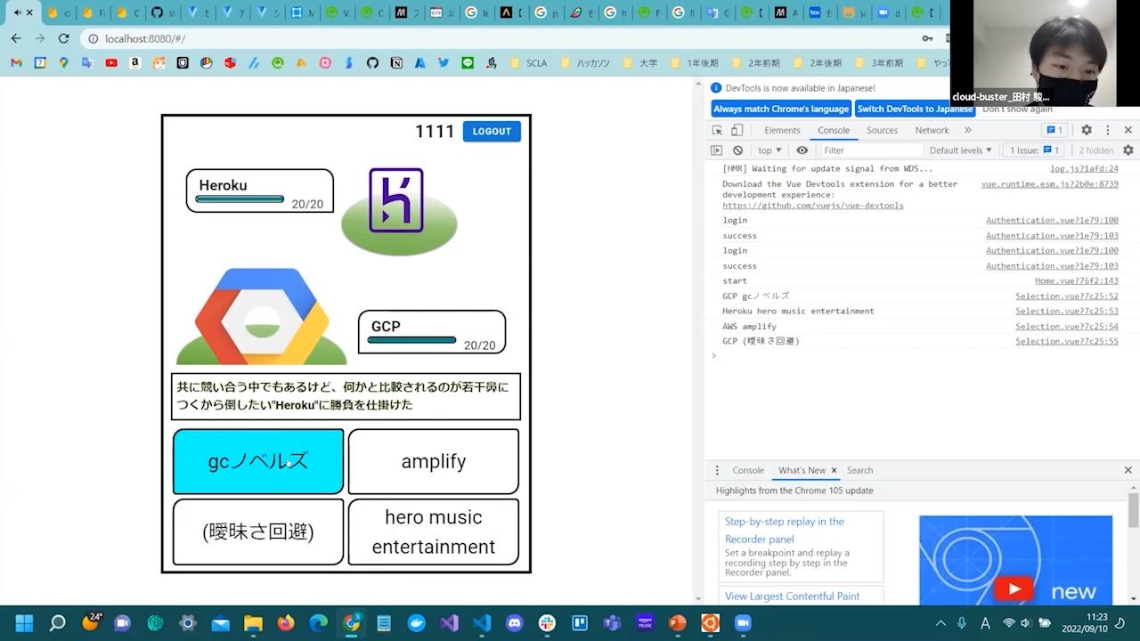Viewport: 1140px width, 641px height.
Task: Reload the page with the refresh icon
Action: [63, 38]
